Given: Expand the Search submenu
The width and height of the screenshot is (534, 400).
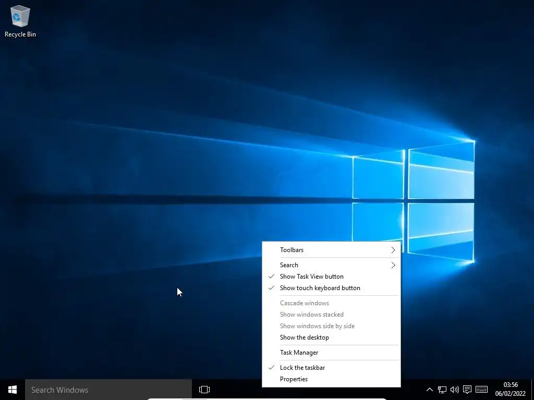Looking at the screenshot, I should pyautogui.click(x=331, y=265).
